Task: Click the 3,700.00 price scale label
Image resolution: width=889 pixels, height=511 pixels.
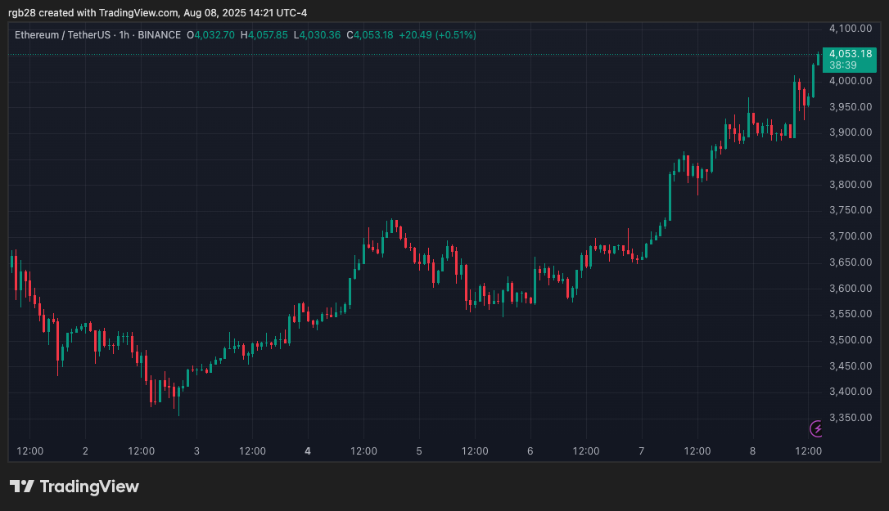Action: click(851, 236)
